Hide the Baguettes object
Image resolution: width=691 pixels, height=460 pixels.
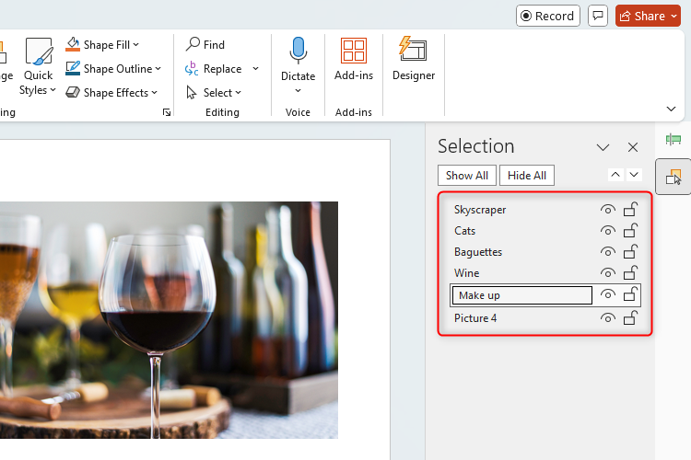coord(608,252)
